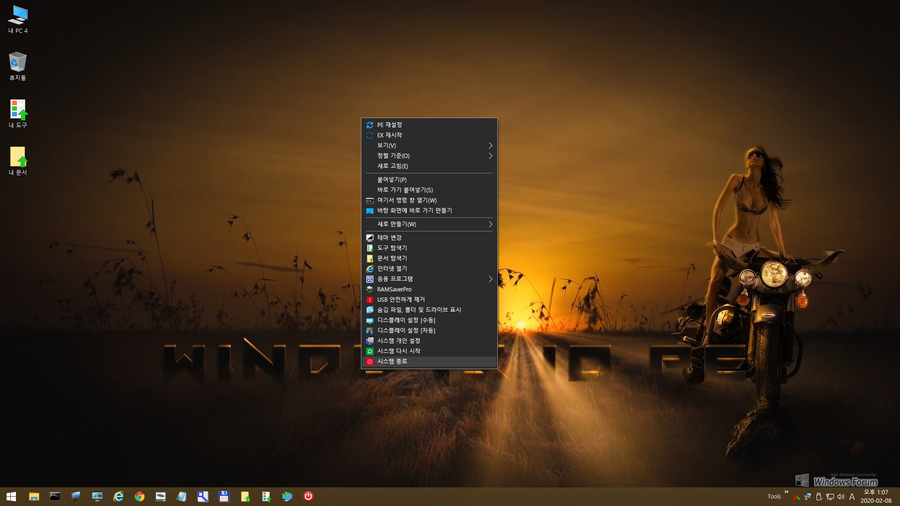Open the Tools toolbar label
Image resolution: width=900 pixels, height=506 pixels.
tap(774, 497)
